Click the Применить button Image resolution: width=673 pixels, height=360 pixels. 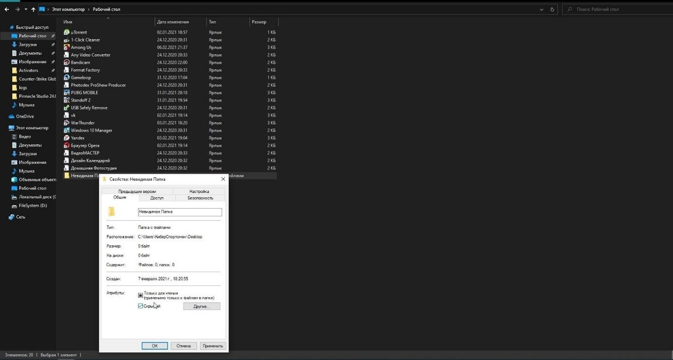pos(213,346)
